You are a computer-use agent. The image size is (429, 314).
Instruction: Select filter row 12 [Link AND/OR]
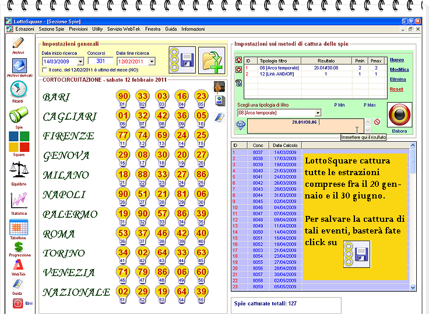(x=315, y=74)
